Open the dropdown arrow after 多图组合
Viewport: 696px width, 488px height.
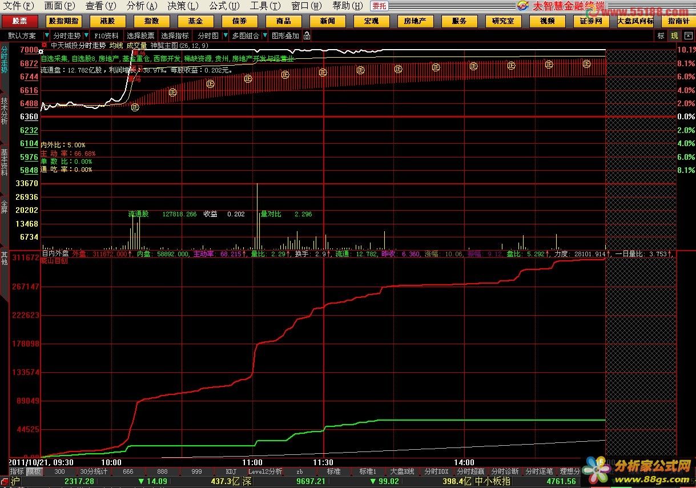(265, 35)
